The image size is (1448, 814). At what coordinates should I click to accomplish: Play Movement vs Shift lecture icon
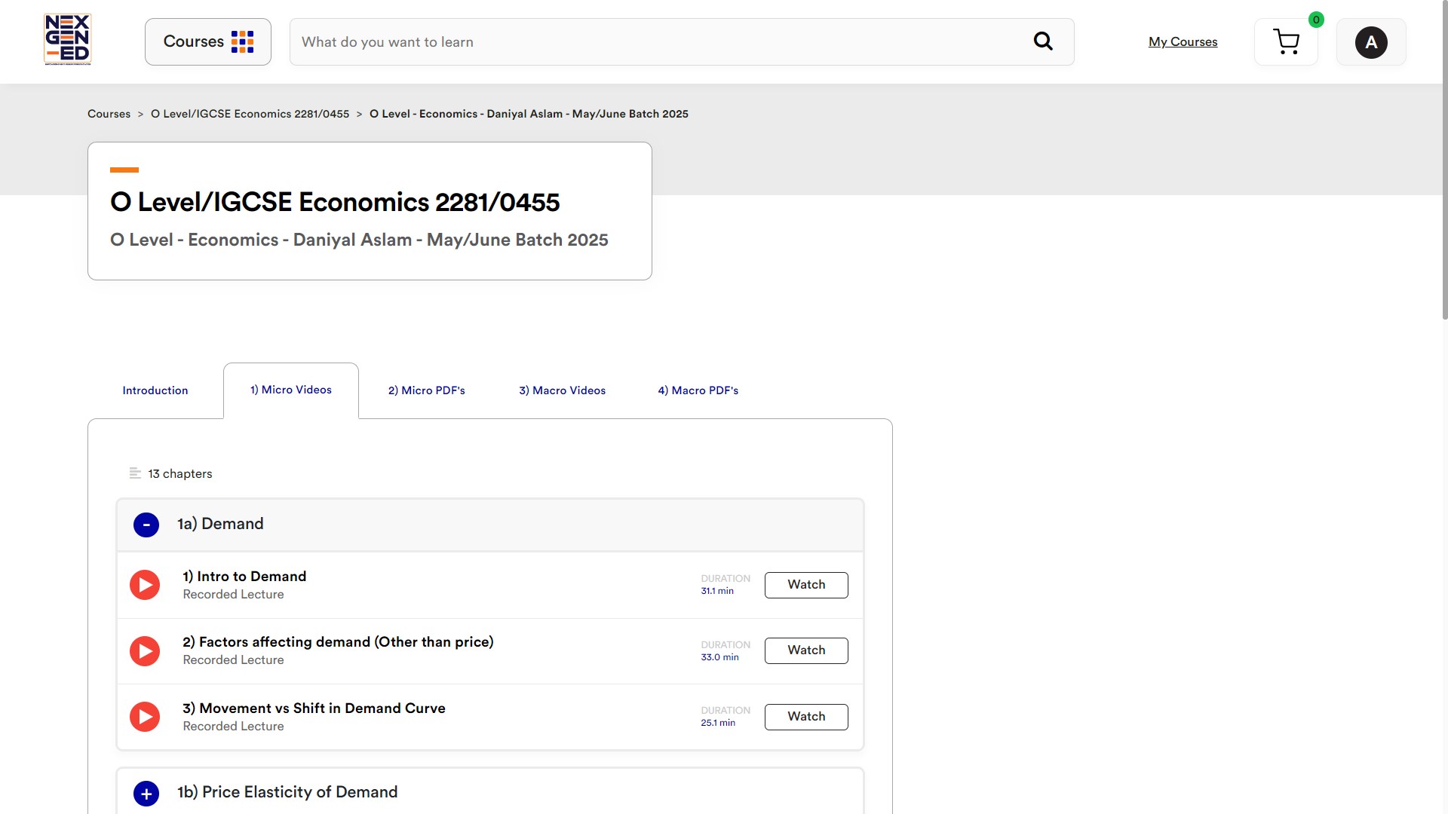(145, 717)
